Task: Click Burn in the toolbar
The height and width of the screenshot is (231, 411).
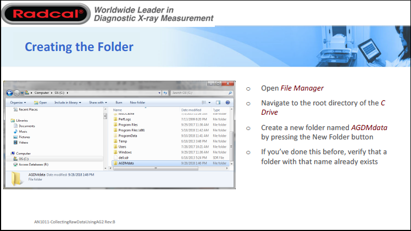Action: (119, 103)
